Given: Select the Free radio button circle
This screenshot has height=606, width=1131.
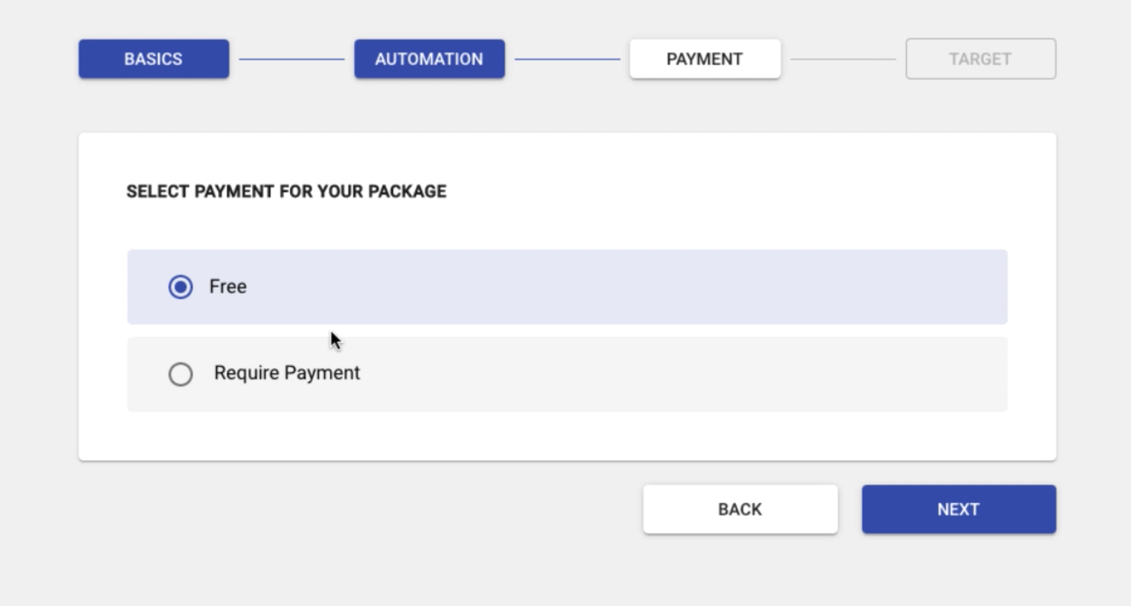Looking at the screenshot, I should click(x=181, y=287).
